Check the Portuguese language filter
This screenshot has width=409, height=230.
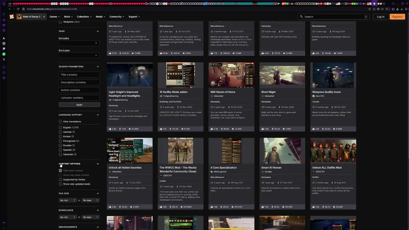point(60,141)
